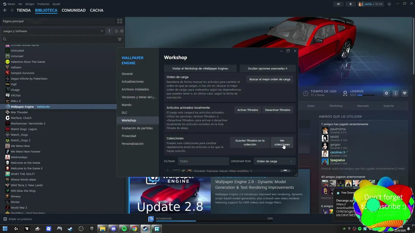The image size is (415, 233).
Task: Open the Ver menu
Action: pyautogui.click(x=20, y=4)
